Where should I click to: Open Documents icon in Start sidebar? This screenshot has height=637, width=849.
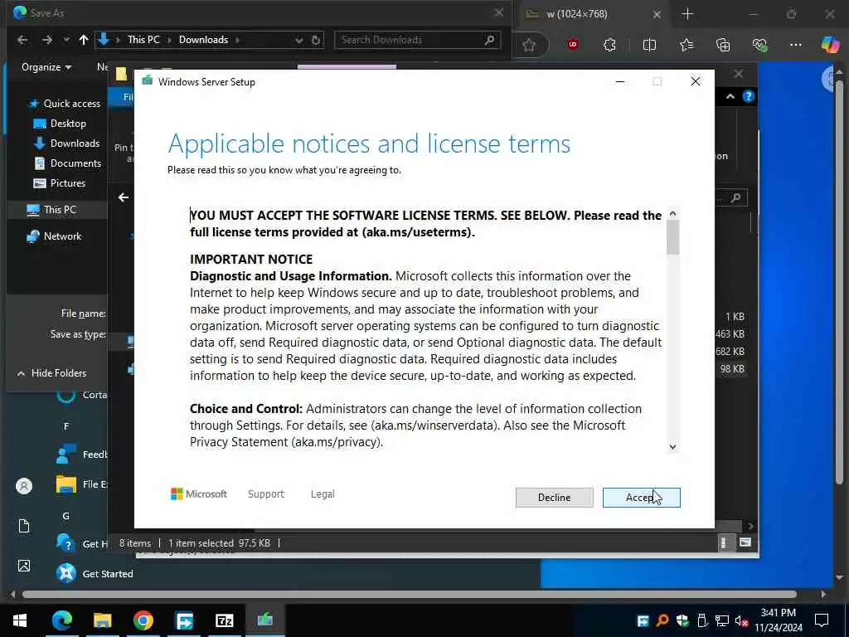[x=24, y=526]
